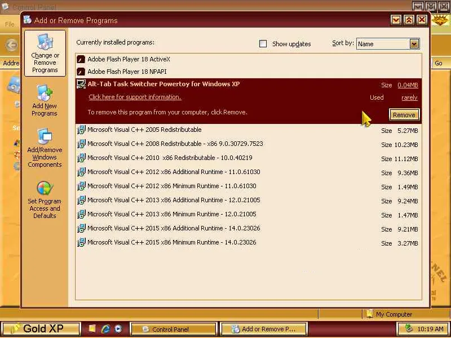This screenshot has width=451, height=338.
Task: Click the Visual C++ 2010 x86 Redistributable icon
Action: click(x=81, y=158)
